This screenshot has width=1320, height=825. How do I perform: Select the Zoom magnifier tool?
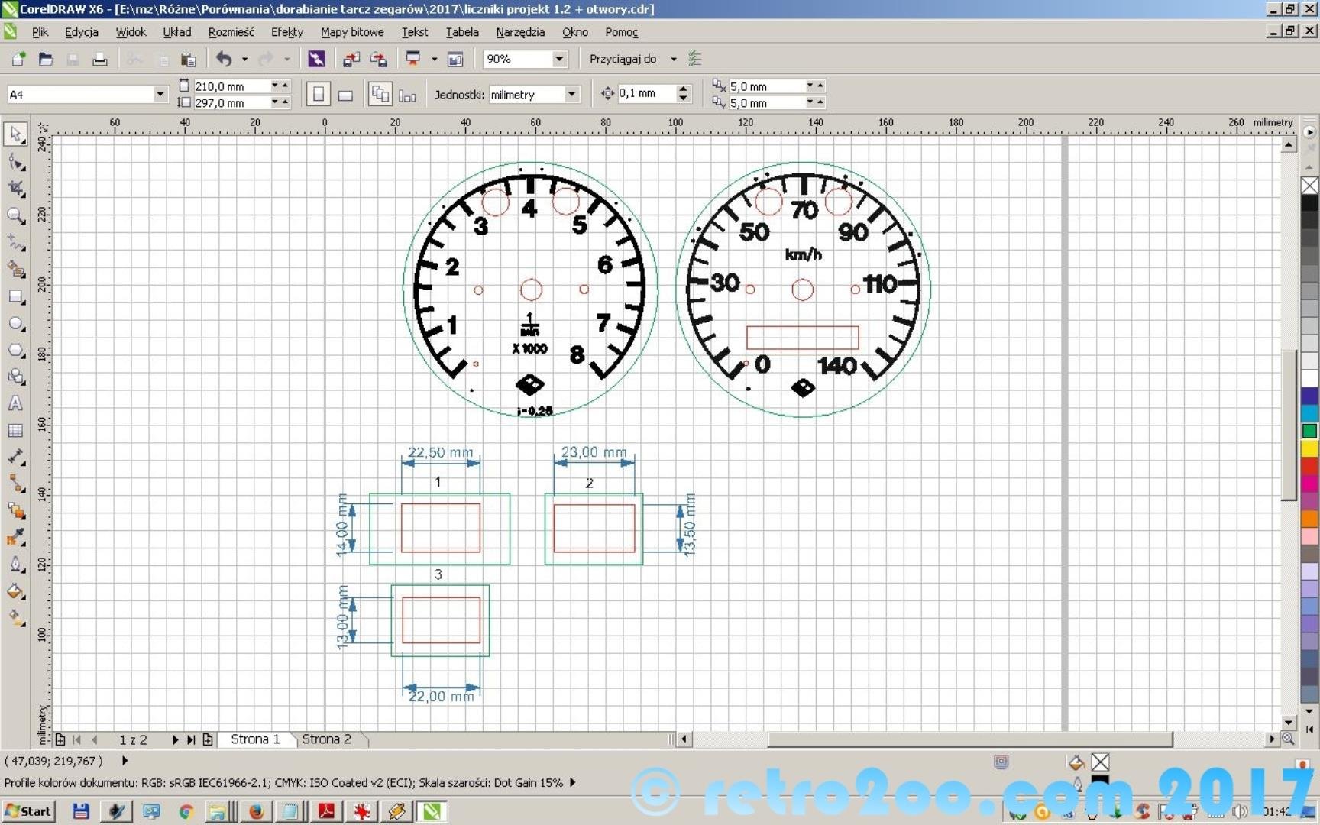tap(15, 216)
